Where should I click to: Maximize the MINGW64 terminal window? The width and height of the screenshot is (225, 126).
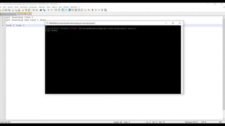click(173, 23)
